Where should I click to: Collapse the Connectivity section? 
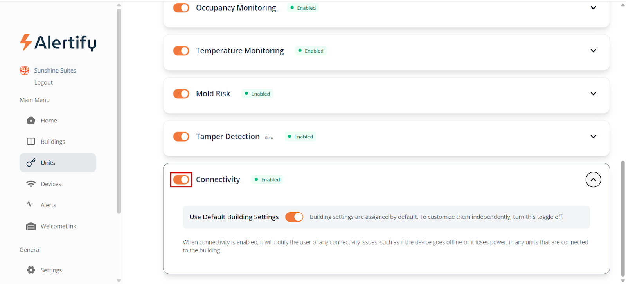coord(593,179)
